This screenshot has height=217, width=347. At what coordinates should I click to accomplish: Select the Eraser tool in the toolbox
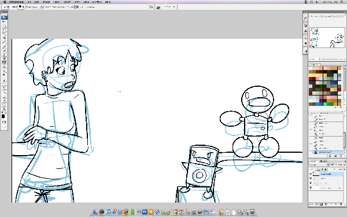(4, 62)
